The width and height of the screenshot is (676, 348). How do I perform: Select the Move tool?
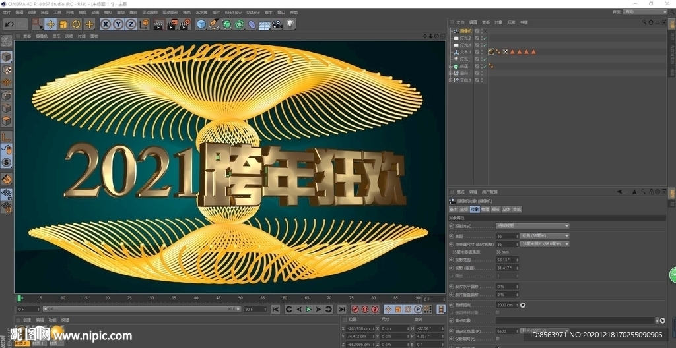51,24
